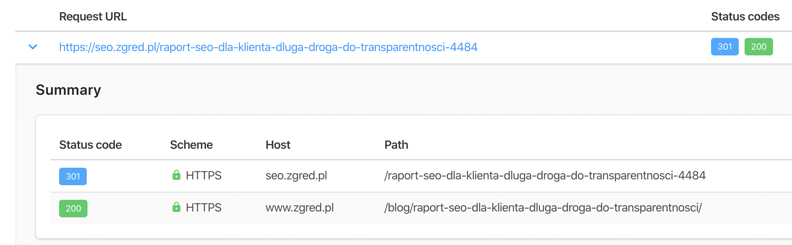Image resolution: width=792 pixels, height=245 pixels.
Task: Click the 301 status badge in Summary table
Action: (73, 176)
